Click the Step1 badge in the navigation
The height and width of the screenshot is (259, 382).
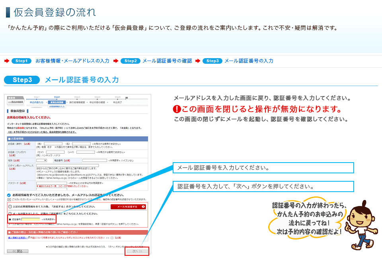coord(21,61)
